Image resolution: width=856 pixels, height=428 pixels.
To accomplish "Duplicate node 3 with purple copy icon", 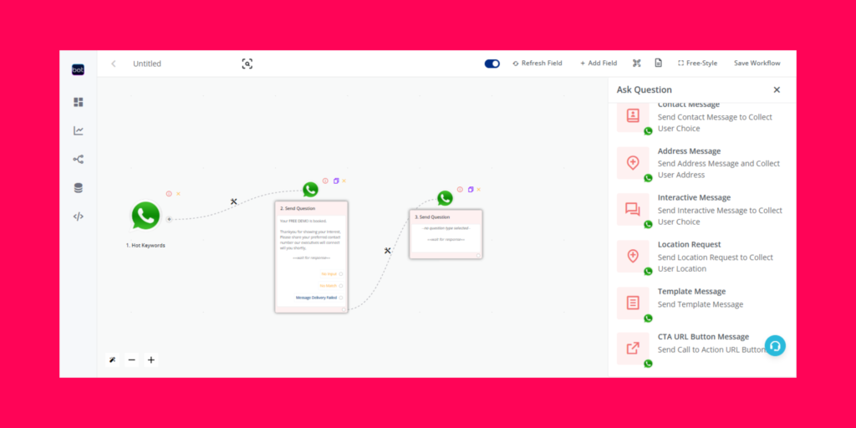I will point(471,190).
